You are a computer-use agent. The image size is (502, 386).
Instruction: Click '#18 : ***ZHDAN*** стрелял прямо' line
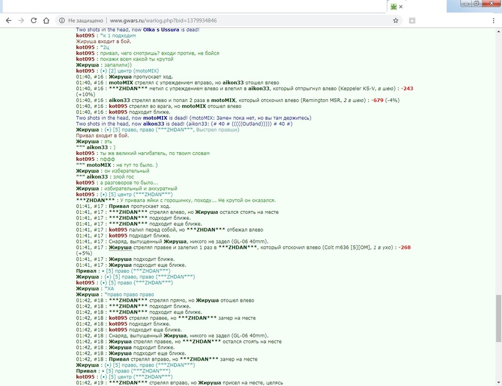click(x=165, y=301)
